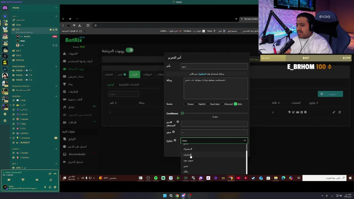Toggle the chat bot روبوت الدردشة switch

129,50
